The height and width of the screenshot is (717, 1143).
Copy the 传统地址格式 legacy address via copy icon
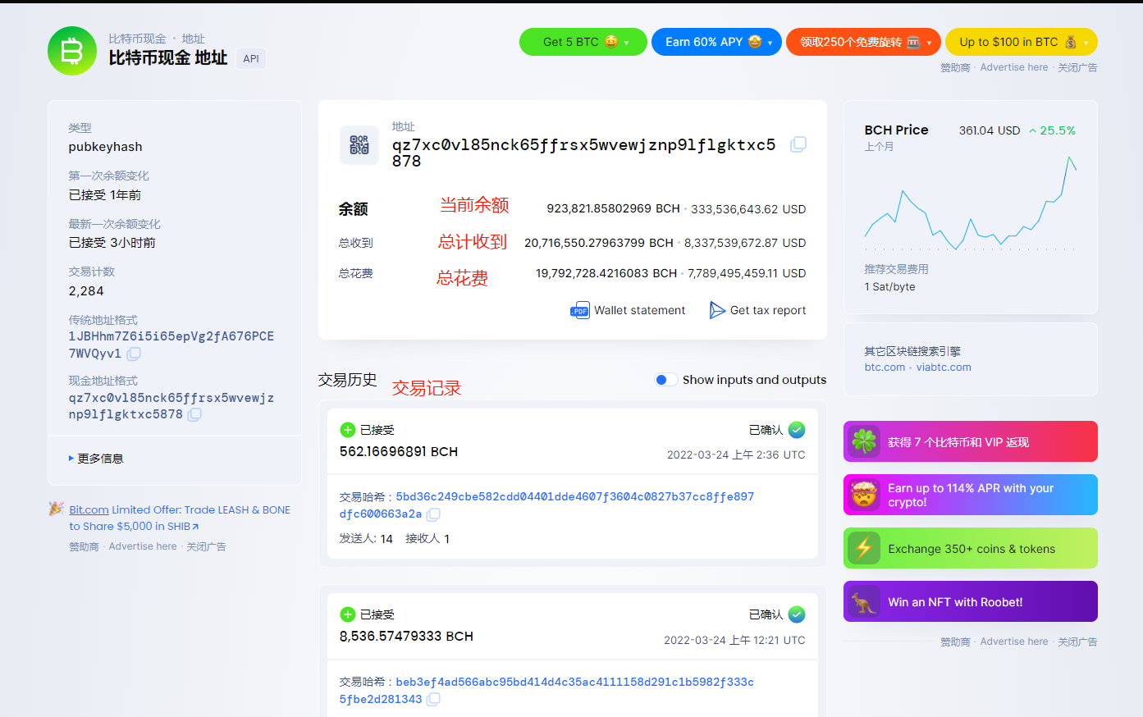(134, 354)
